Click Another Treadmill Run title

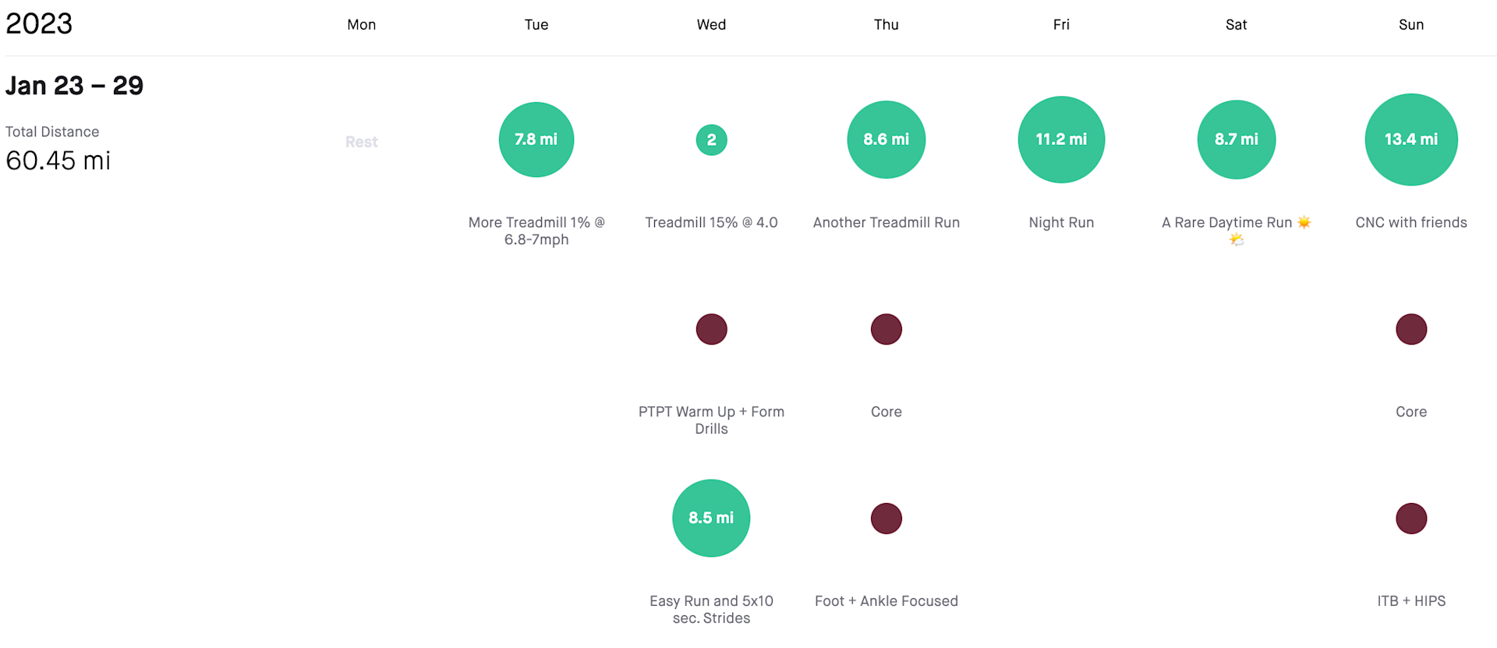(886, 222)
